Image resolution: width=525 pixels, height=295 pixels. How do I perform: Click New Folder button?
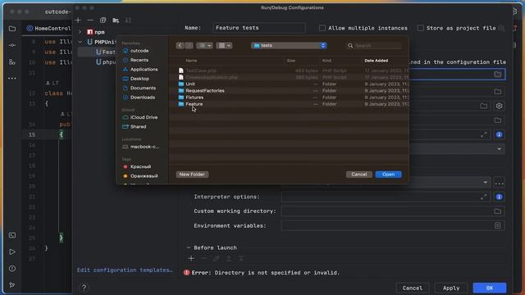[192, 175]
